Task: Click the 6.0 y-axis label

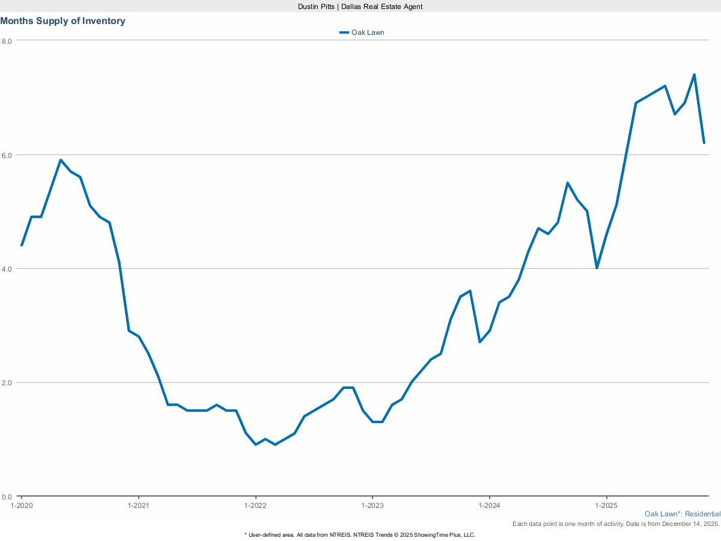Action: coord(7,155)
